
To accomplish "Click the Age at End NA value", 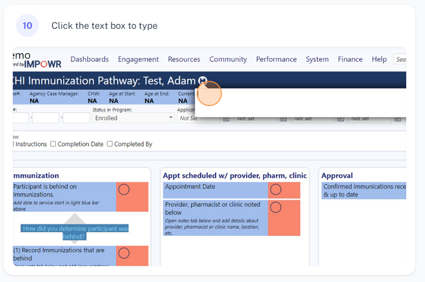I will point(149,101).
